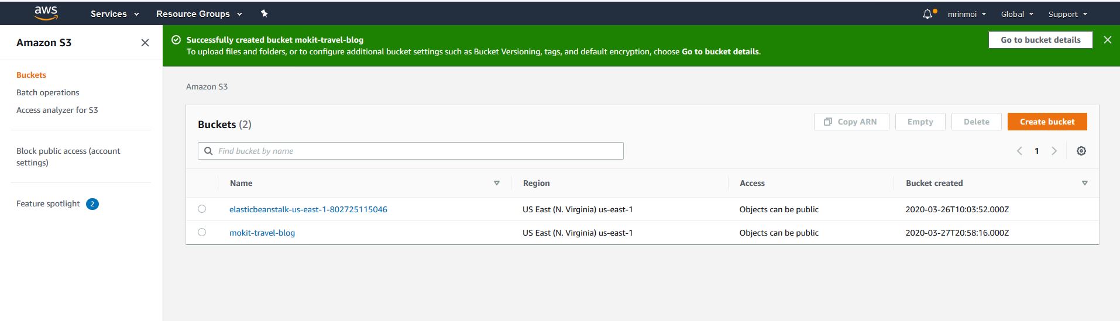Select the mokit-travel-blog radio button
This screenshot has width=1120, height=321.
pyautogui.click(x=202, y=232)
